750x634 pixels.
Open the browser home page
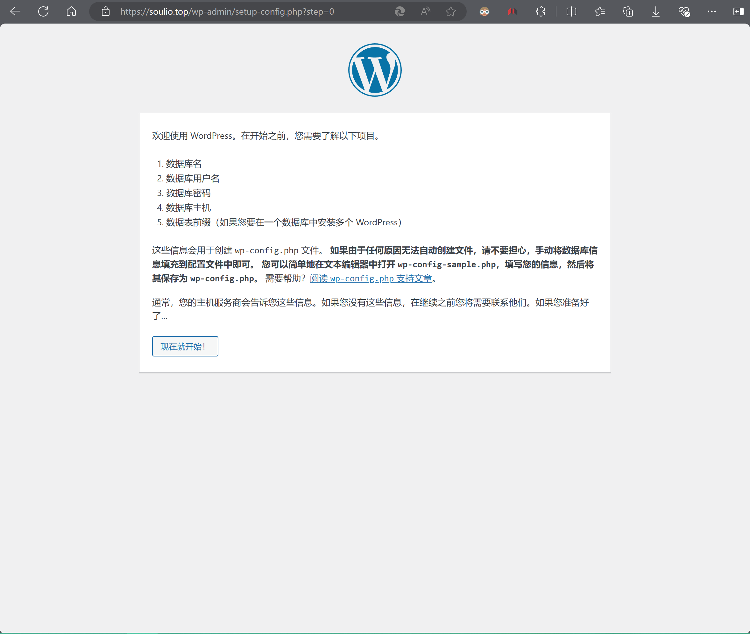pyautogui.click(x=71, y=11)
